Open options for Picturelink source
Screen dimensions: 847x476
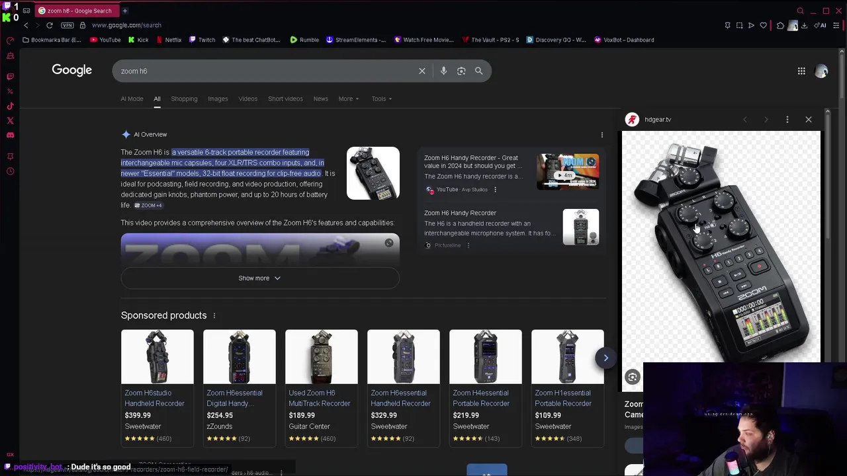[468, 245]
